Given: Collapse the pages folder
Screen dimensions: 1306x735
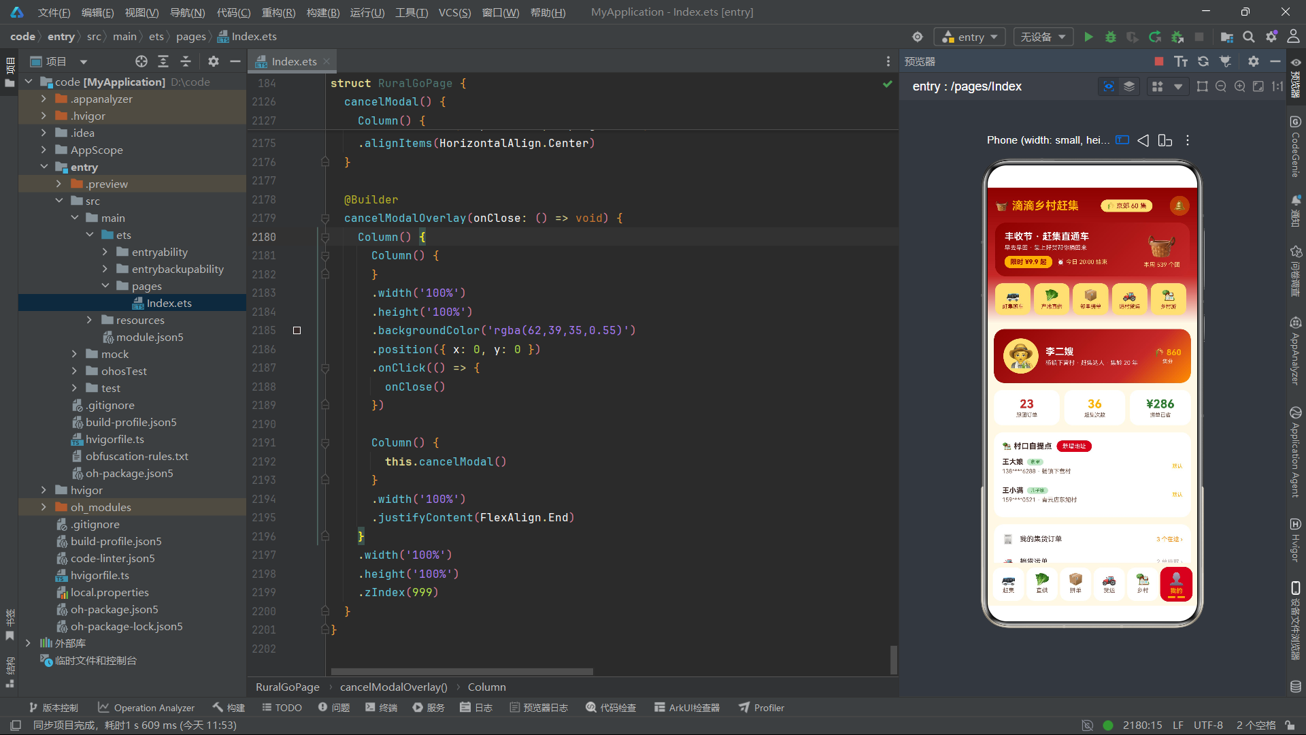Looking at the screenshot, I should tap(105, 286).
